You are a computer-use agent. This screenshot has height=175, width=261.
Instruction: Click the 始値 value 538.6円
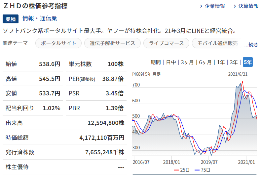(x=50, y=64)
